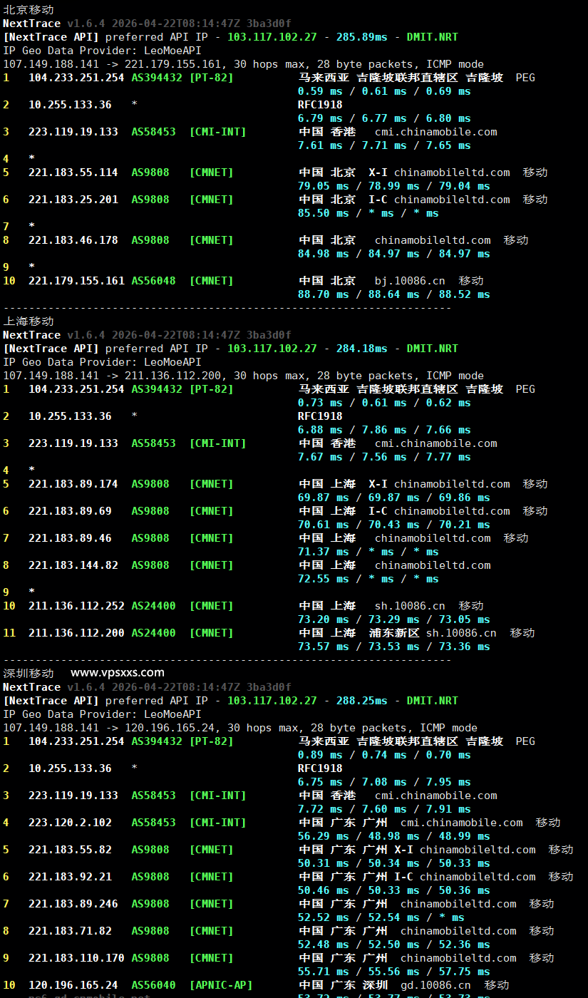This screenshot has height=998, width=588.
Task: Click latency line starting 72.55 ms
Action: pos(368,579)
